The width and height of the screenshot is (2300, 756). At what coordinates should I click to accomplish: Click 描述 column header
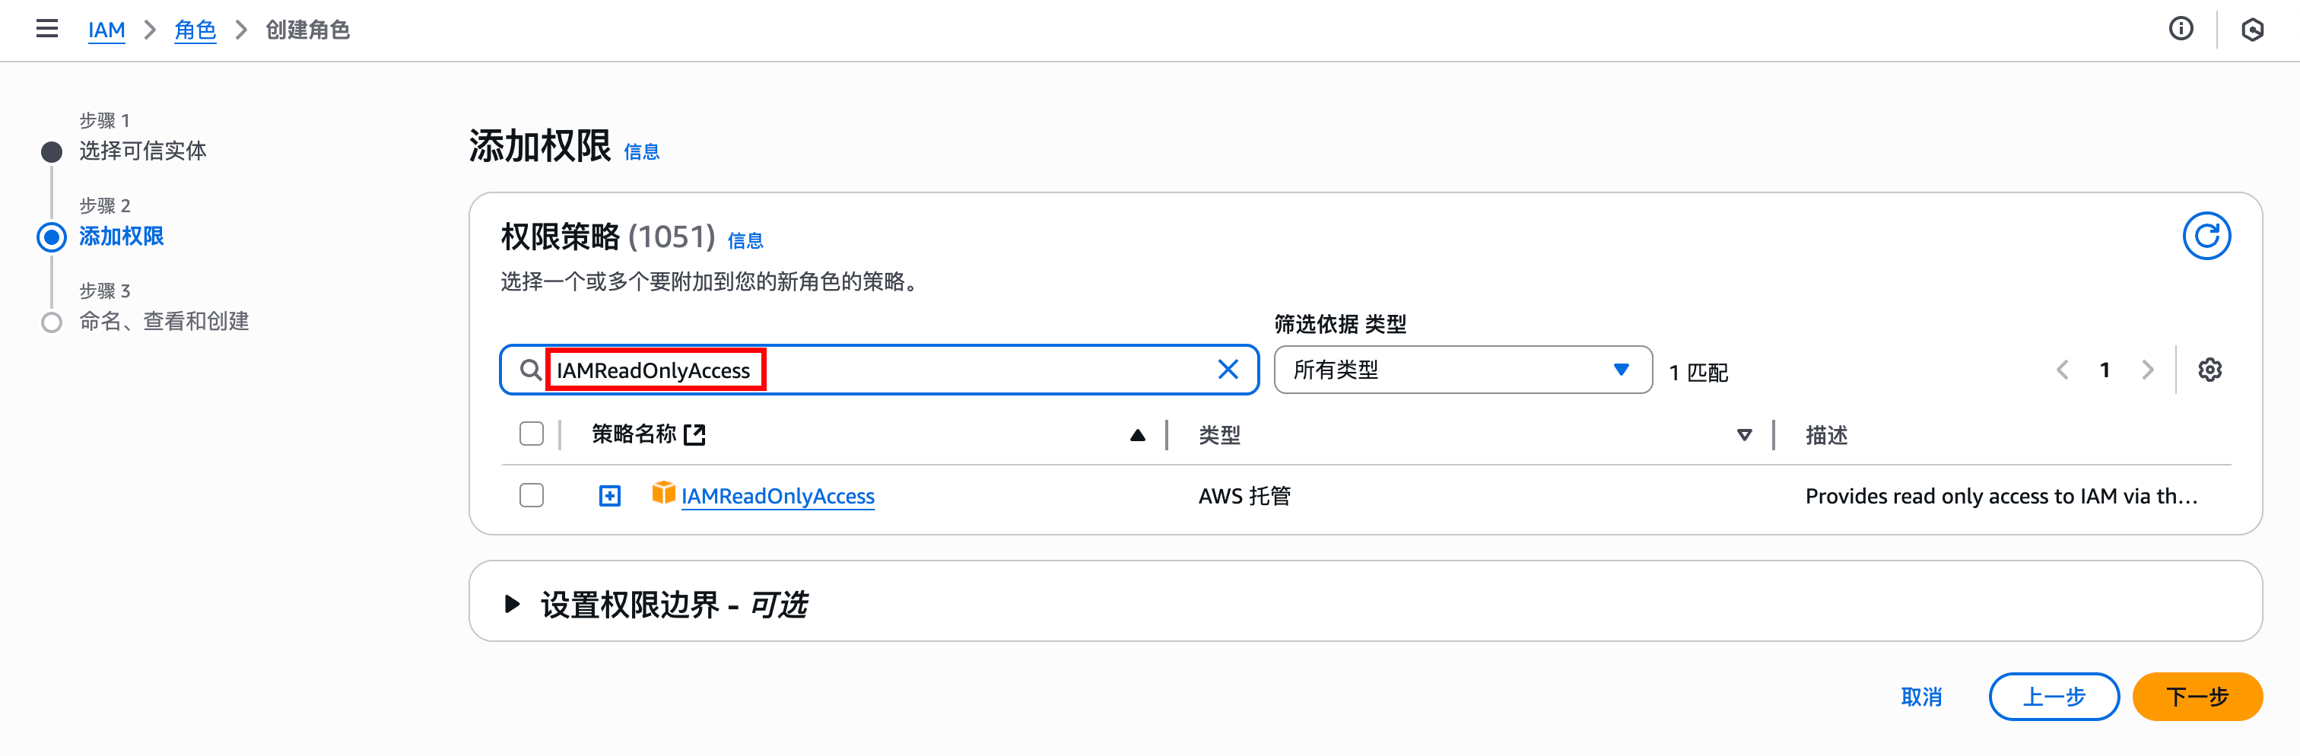pyautogui.click(x=1827, y=435)
